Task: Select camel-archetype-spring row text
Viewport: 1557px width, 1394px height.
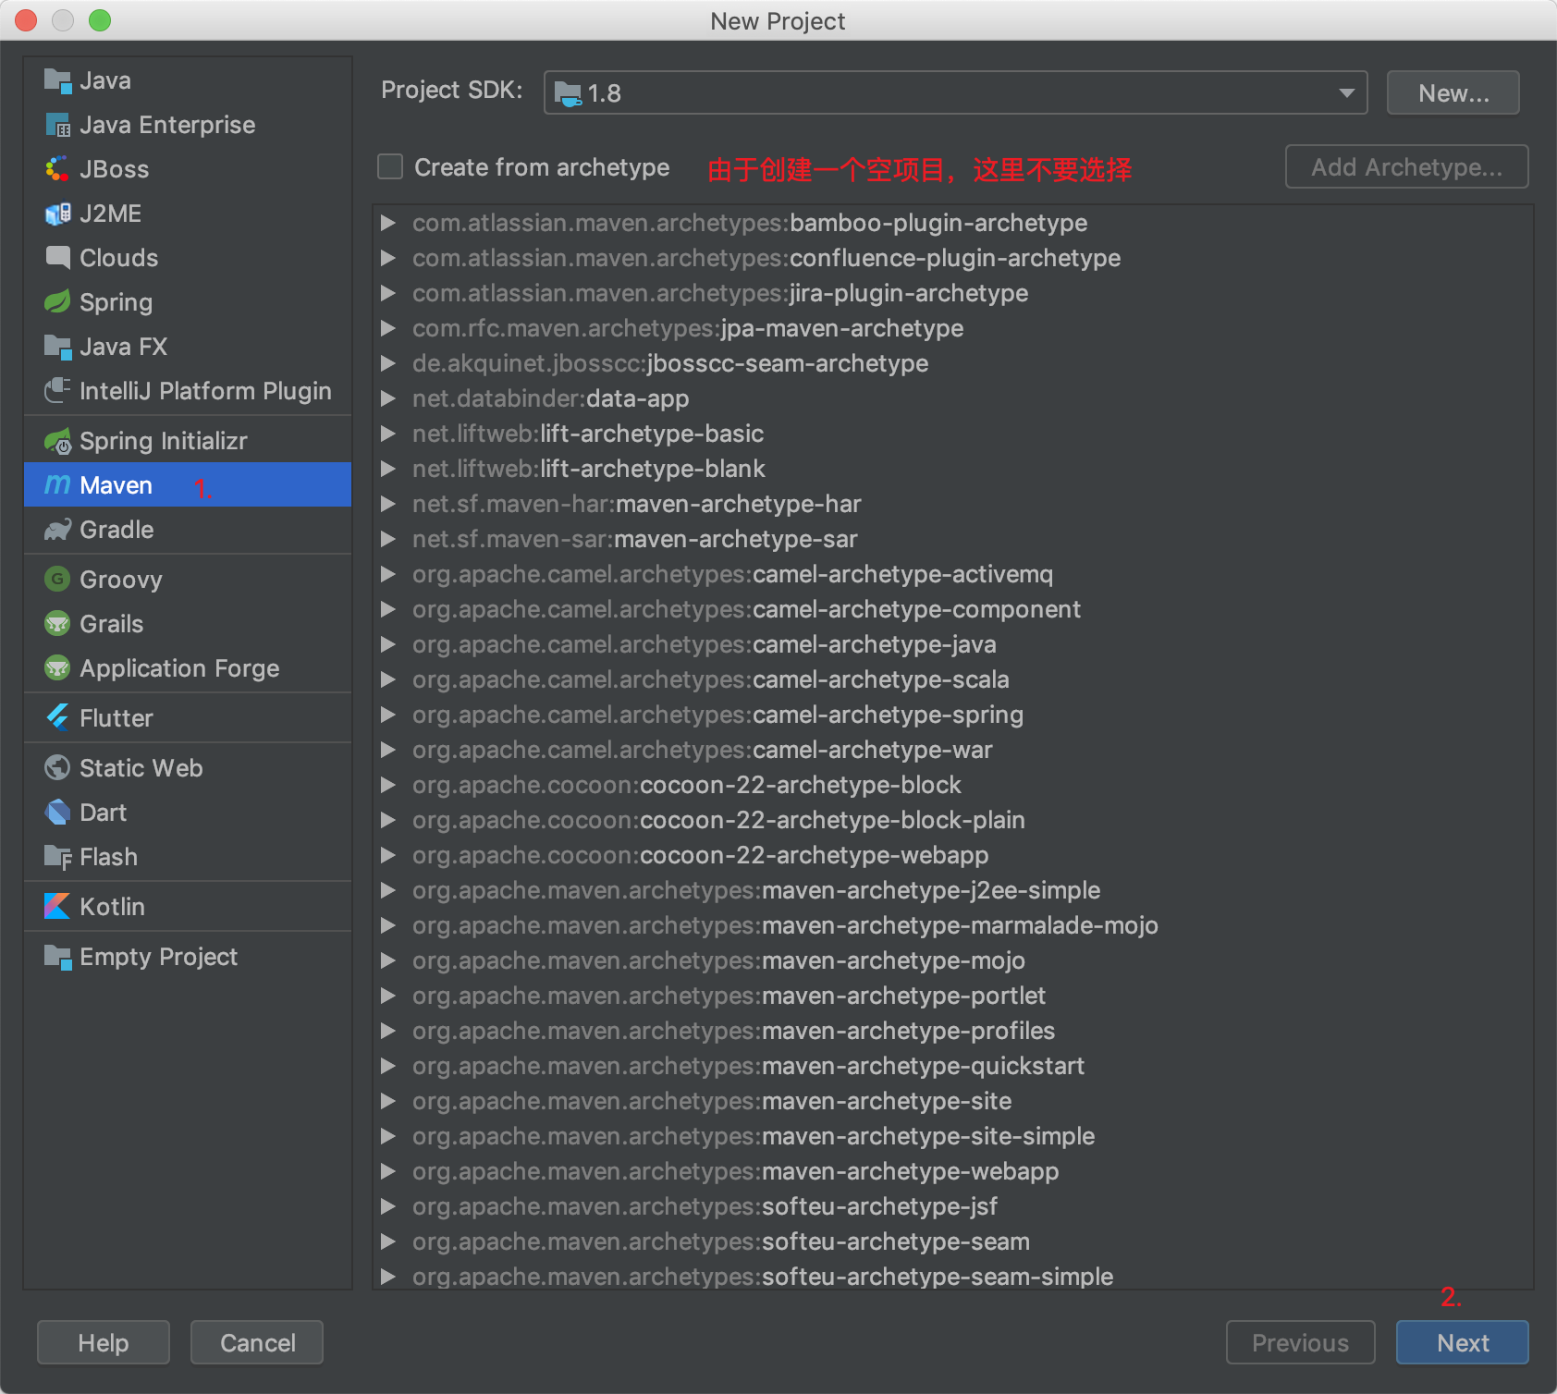Action: [x=717, y=715]
